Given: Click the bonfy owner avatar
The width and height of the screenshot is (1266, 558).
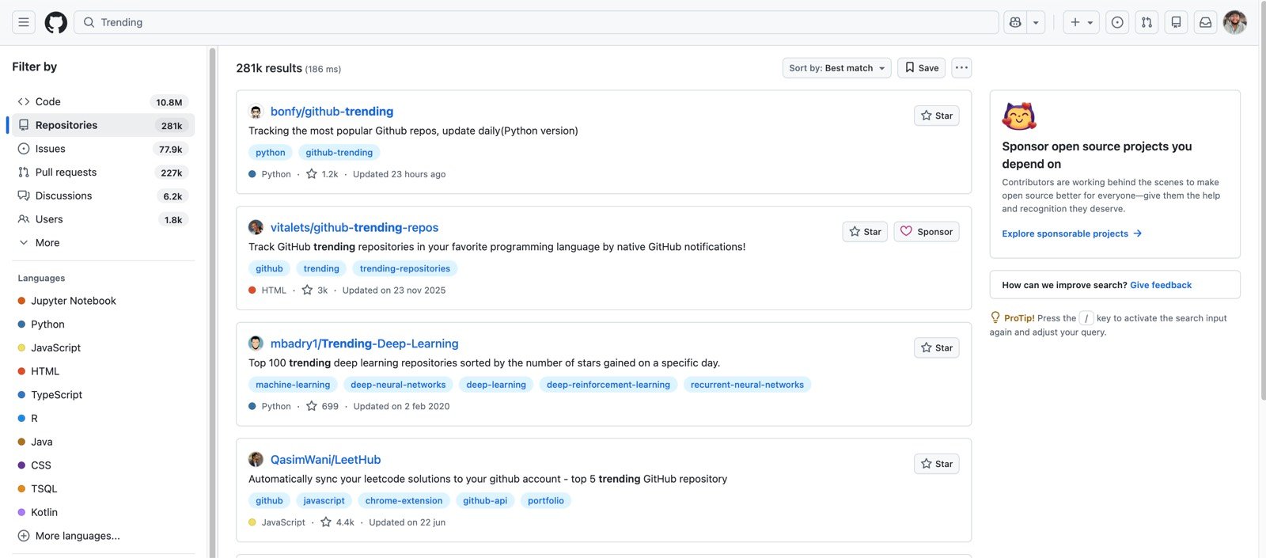Looking at the screenshot, I should (x=256, y=112).
